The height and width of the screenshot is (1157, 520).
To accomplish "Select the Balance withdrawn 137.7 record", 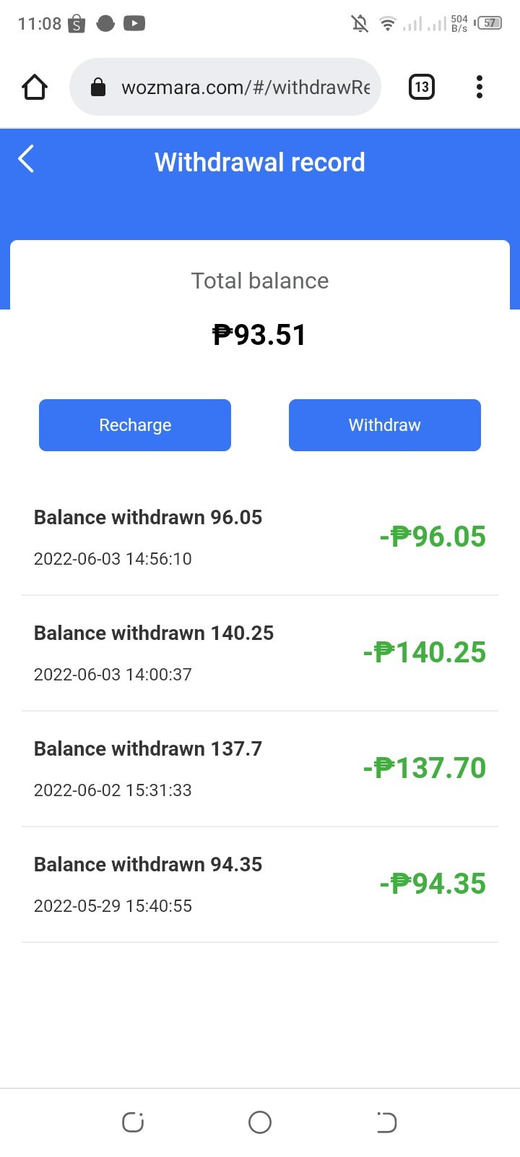I will [260, 769].
